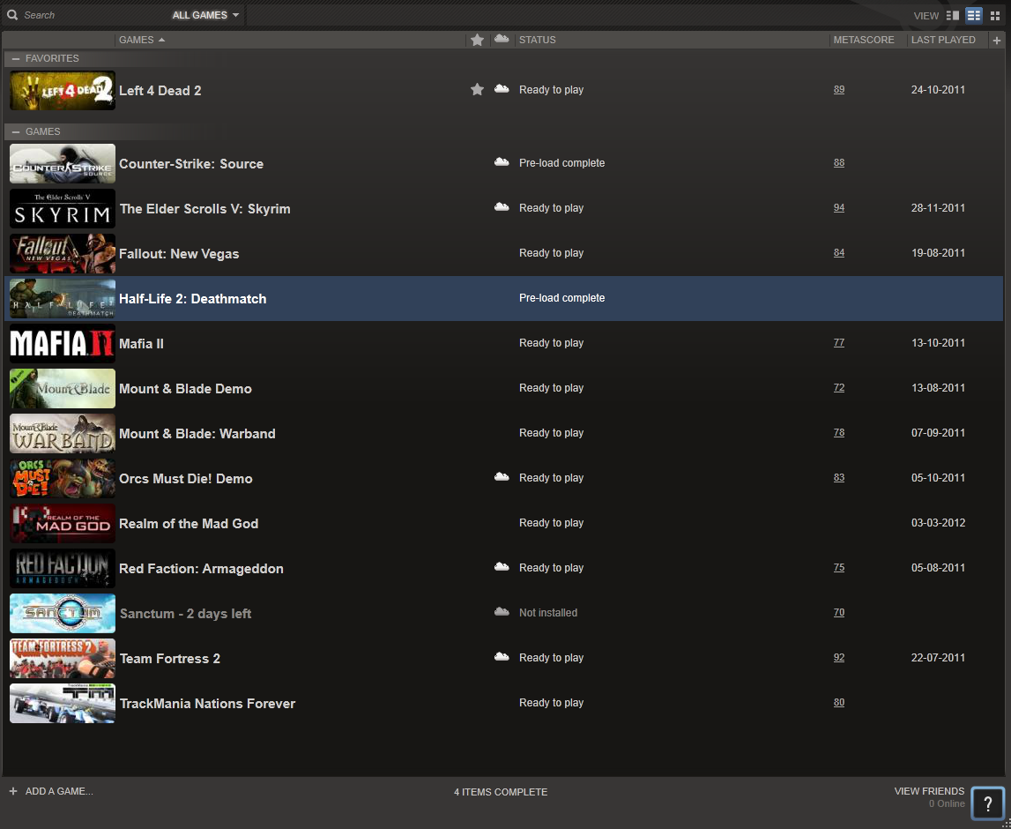This screenshot has height=829, width=1011.
Task: Sort by the Games column header
Action: [x=142, y=40]
